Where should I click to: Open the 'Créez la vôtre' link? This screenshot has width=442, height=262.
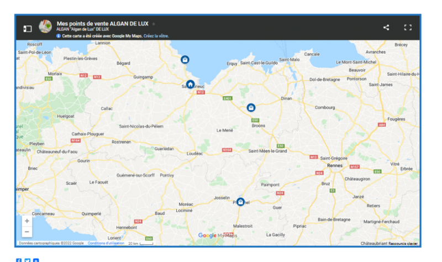pyautogui.click(x=156, y=36)
